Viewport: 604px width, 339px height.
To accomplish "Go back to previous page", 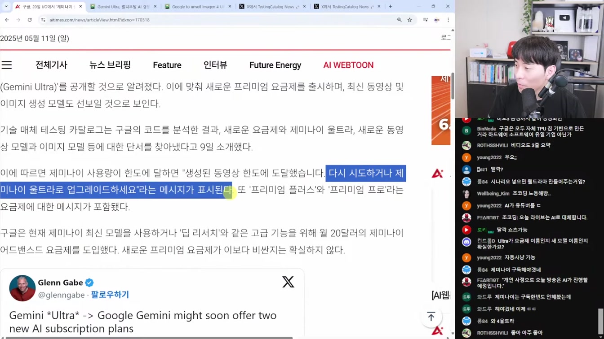I will pyautogui.click(x=7, y=20).
